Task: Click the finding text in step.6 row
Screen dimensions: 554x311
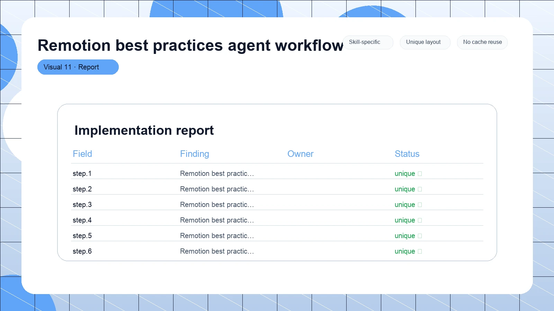Action: coord(217,251)
